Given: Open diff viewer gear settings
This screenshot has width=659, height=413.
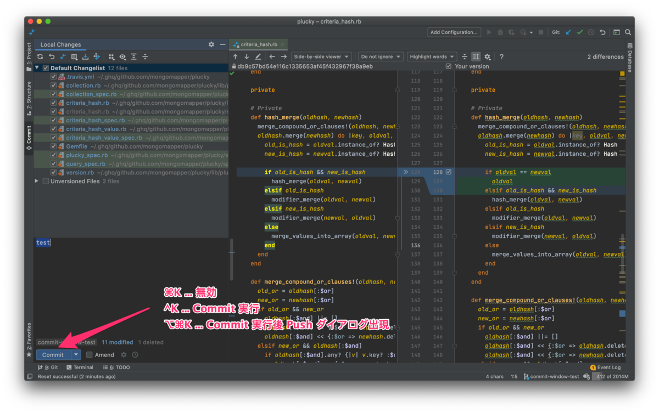Looking at the screenshot, I should click(x=487, y=56).
